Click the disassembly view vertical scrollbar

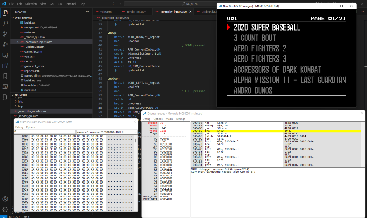pos(363,144)
